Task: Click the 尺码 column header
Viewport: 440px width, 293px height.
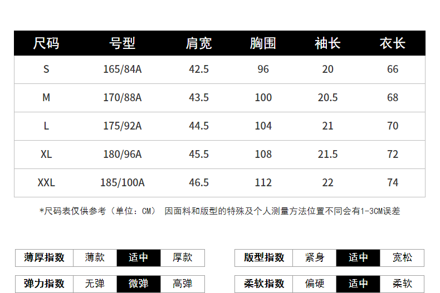Action: click(46, 43)
